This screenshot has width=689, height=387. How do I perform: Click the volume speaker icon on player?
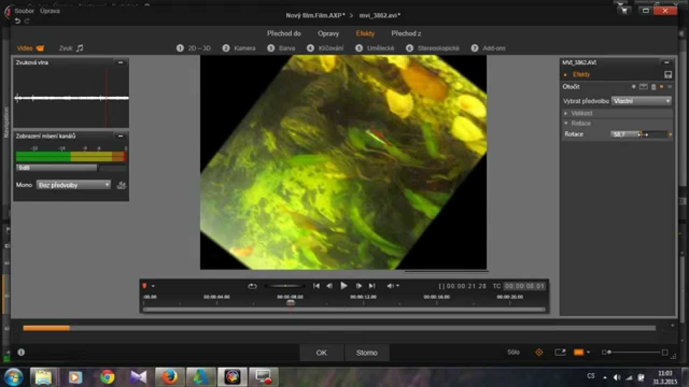coord(391,286)
